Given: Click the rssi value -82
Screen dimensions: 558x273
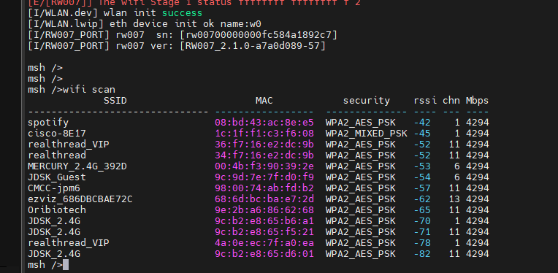Looking at the screenshot, I should tap(422, 254).
